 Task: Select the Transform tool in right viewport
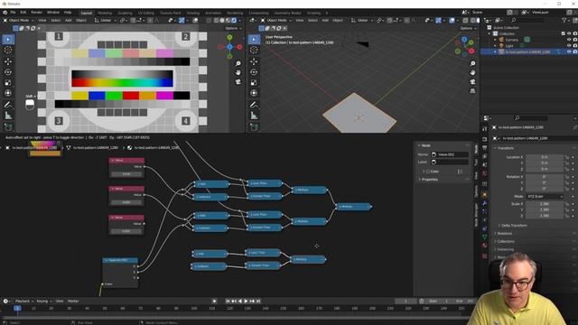tap(254, 93)
